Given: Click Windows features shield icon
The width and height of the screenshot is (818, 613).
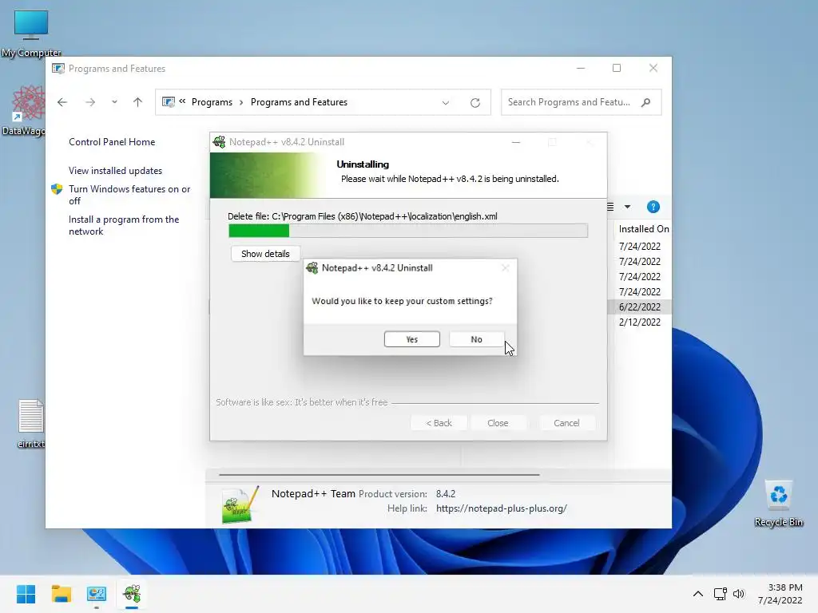Looking at the screenshot, I should point(57,189).
